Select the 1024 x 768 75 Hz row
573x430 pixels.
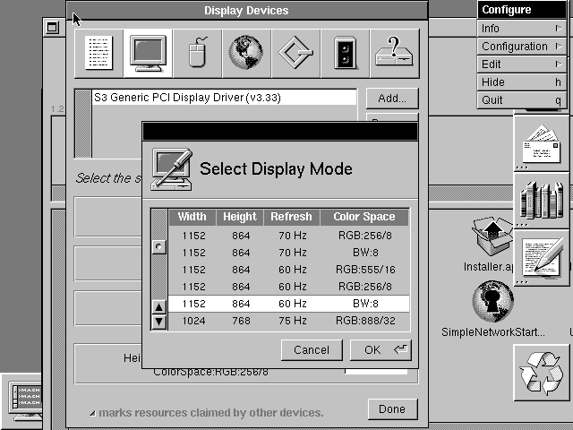tap(288, 321)
